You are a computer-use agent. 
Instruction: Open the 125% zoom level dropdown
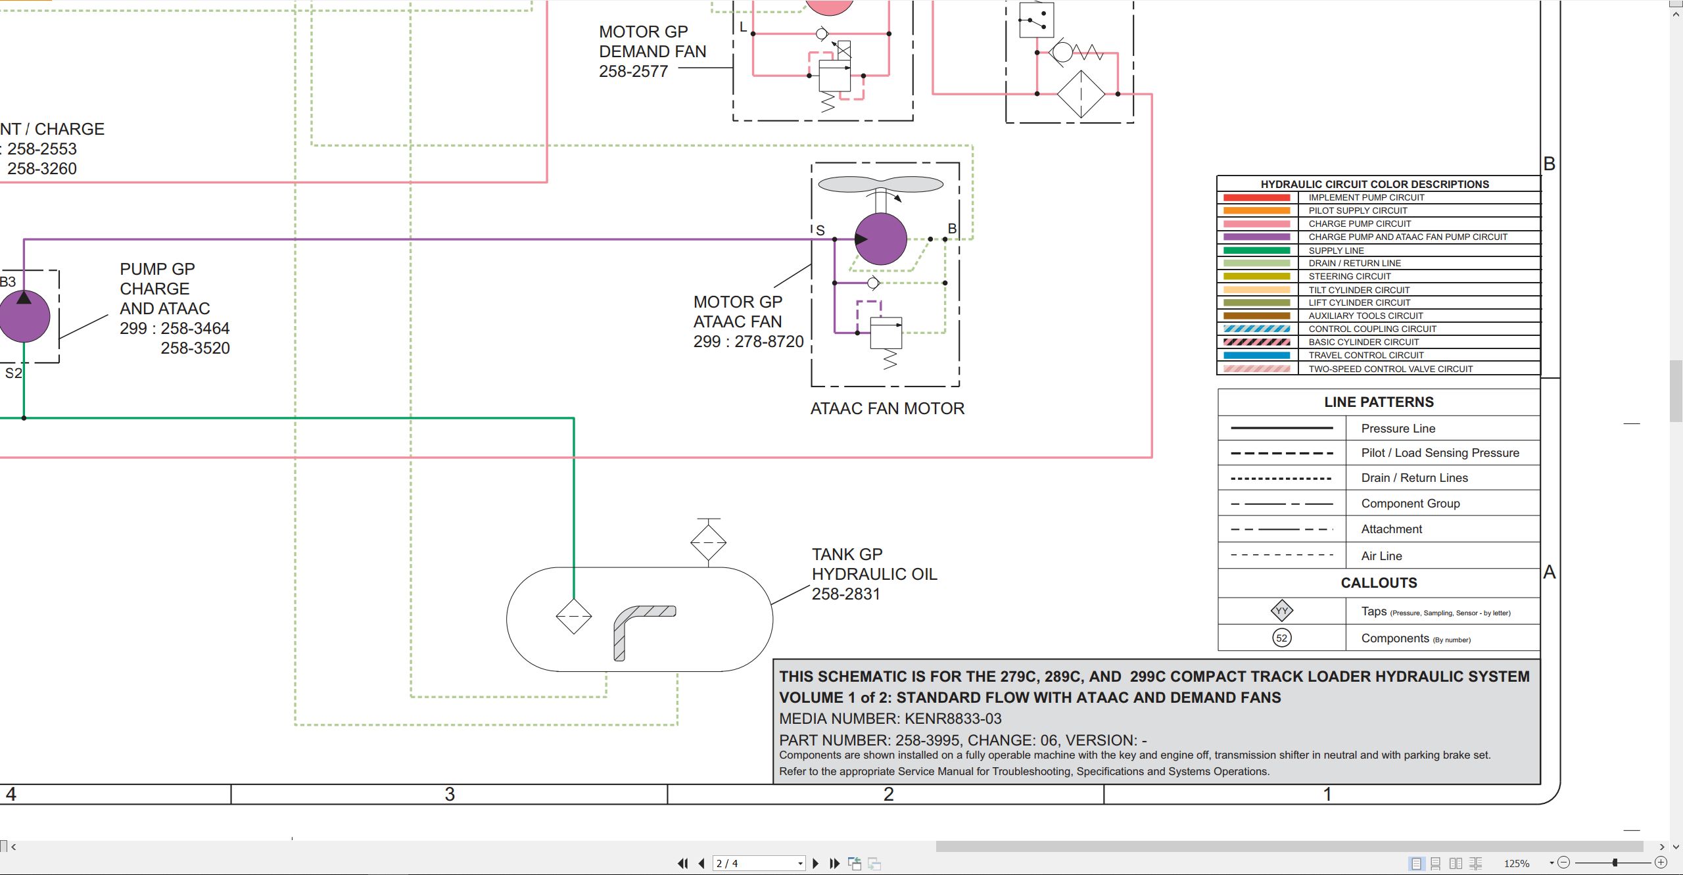pyautogui.click(x=1552, y=863)
